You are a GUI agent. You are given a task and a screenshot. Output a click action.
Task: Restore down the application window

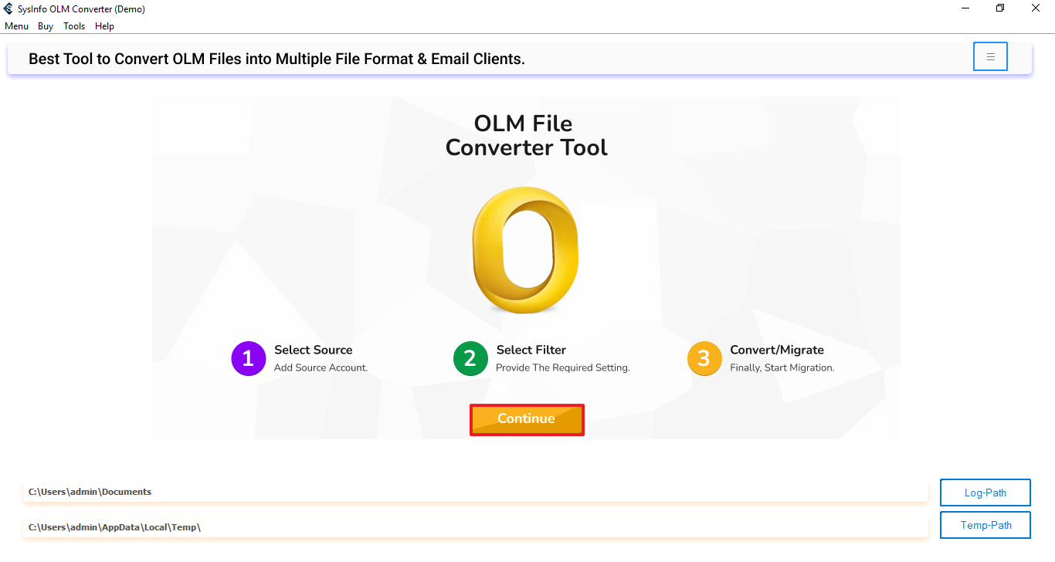(1001, 8)
